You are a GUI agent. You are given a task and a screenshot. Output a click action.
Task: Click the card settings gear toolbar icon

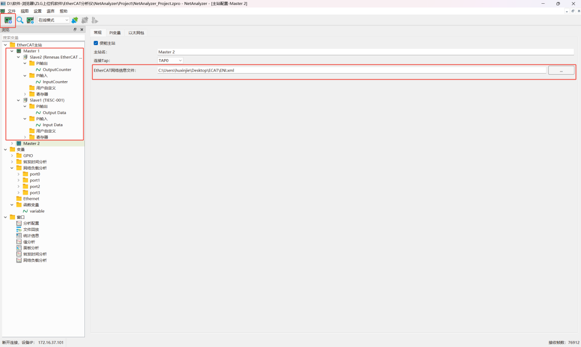click(x=30, y=20)
